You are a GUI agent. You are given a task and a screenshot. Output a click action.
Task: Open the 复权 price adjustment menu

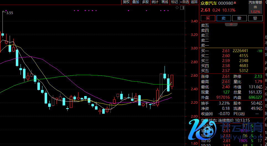click(126, 2)
